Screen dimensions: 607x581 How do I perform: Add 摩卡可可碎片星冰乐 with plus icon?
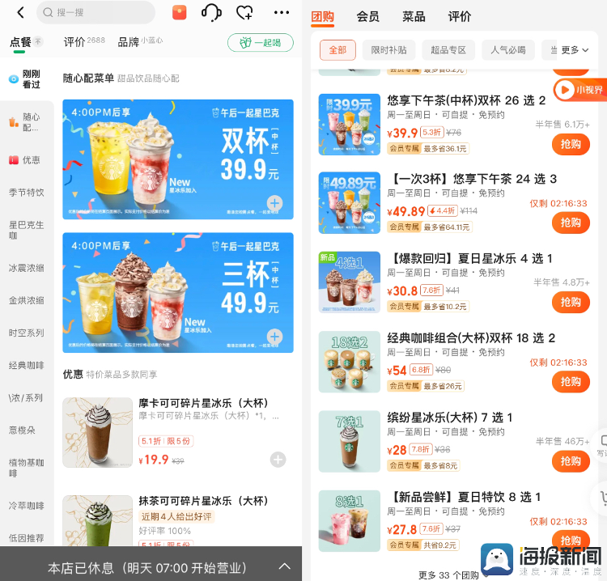point(278,460)
